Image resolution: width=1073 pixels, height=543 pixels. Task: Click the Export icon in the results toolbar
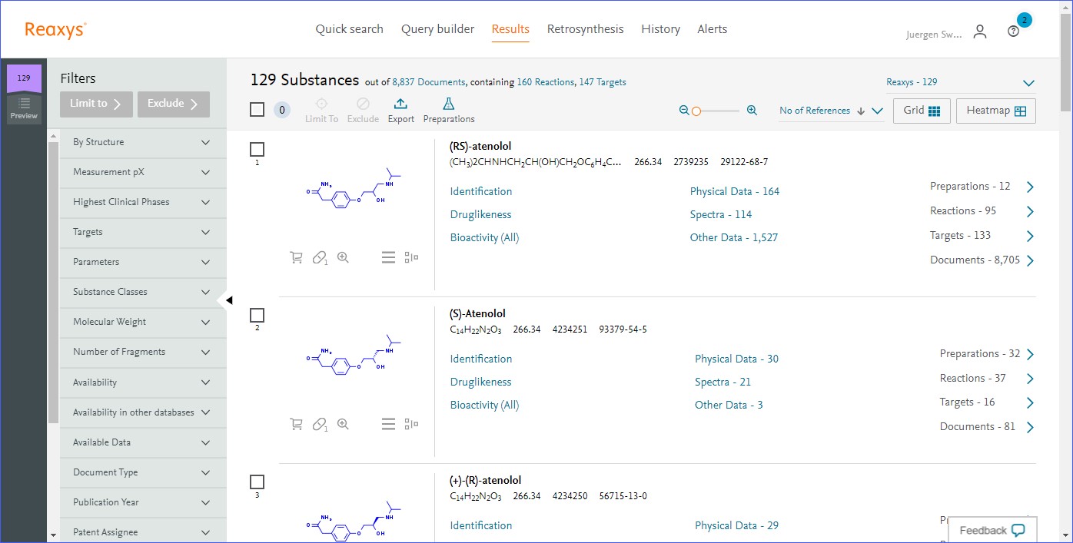(x=400, y=104)
